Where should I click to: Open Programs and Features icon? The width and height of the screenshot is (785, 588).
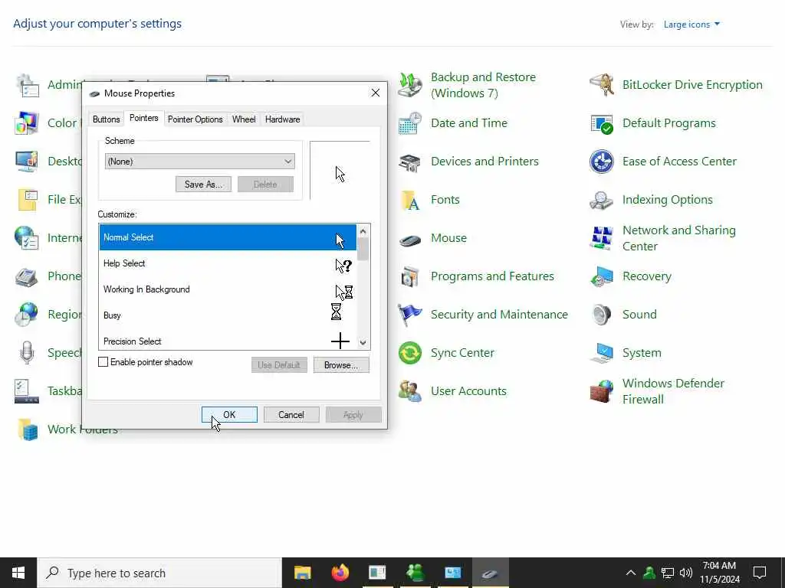410,276
